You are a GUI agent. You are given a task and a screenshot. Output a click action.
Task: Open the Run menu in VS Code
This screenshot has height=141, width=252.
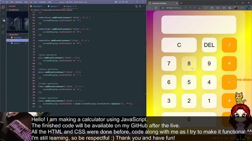[x=35, y=2]
